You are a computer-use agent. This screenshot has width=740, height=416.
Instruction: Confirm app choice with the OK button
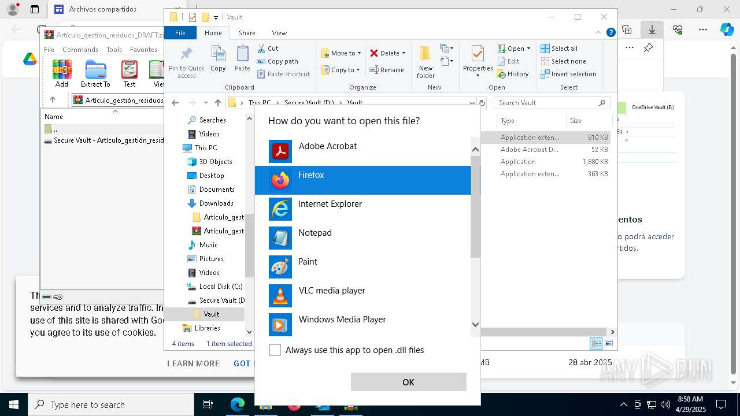pos(408,382)
